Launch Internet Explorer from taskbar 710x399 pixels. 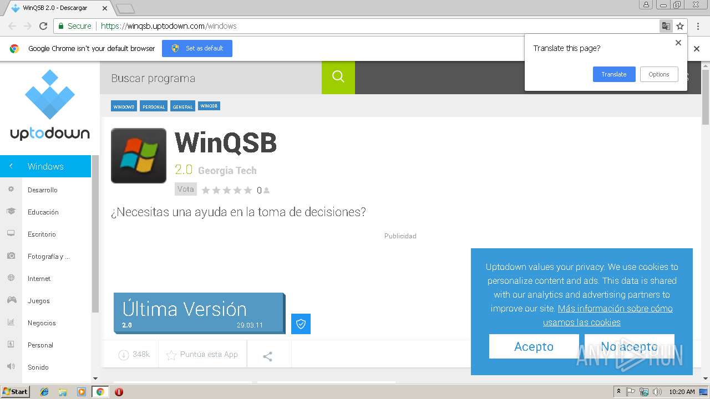(x=44, y=392)
